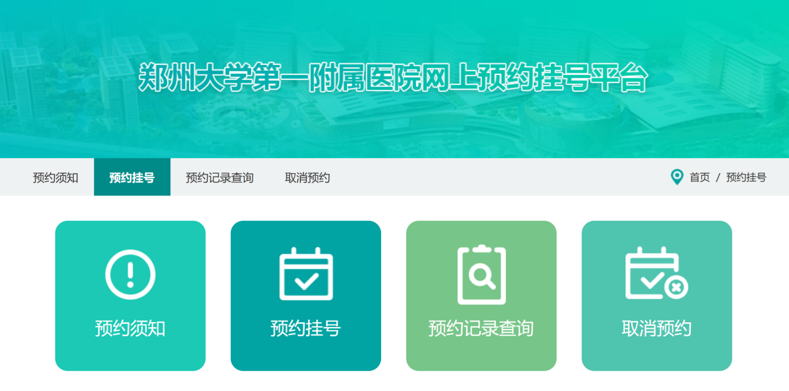
Task: Open the 预约挂号 card label
Action: pos(306,328)
